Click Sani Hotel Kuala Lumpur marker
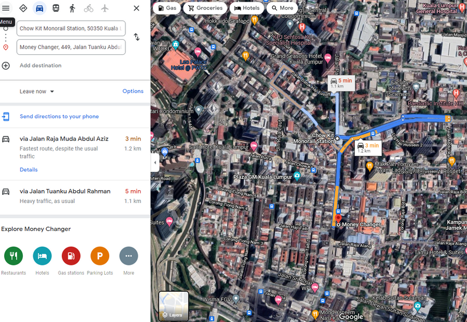The height and width of the screenshot is (322, 467). [x=253, y=146]
